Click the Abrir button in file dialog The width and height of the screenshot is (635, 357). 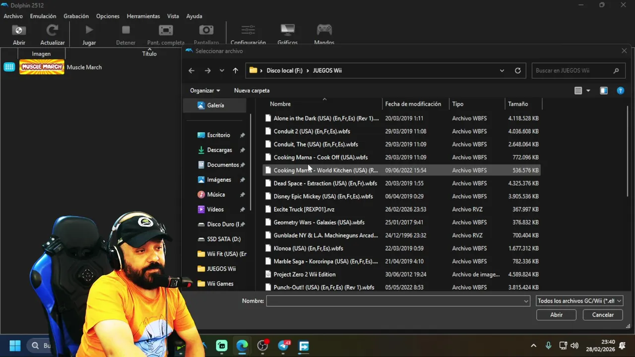click(x=556, y=315)
